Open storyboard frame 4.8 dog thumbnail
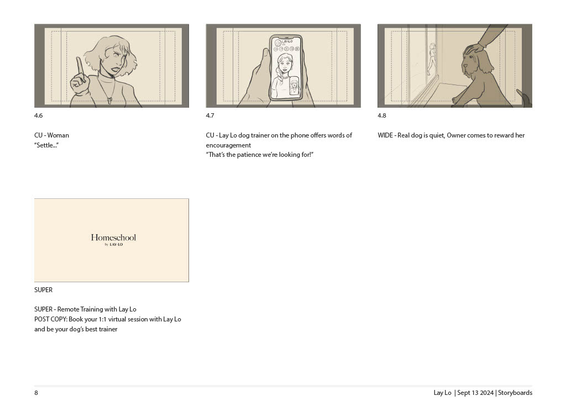Viewport: 566px width, 401px height. tap(455, 66)
